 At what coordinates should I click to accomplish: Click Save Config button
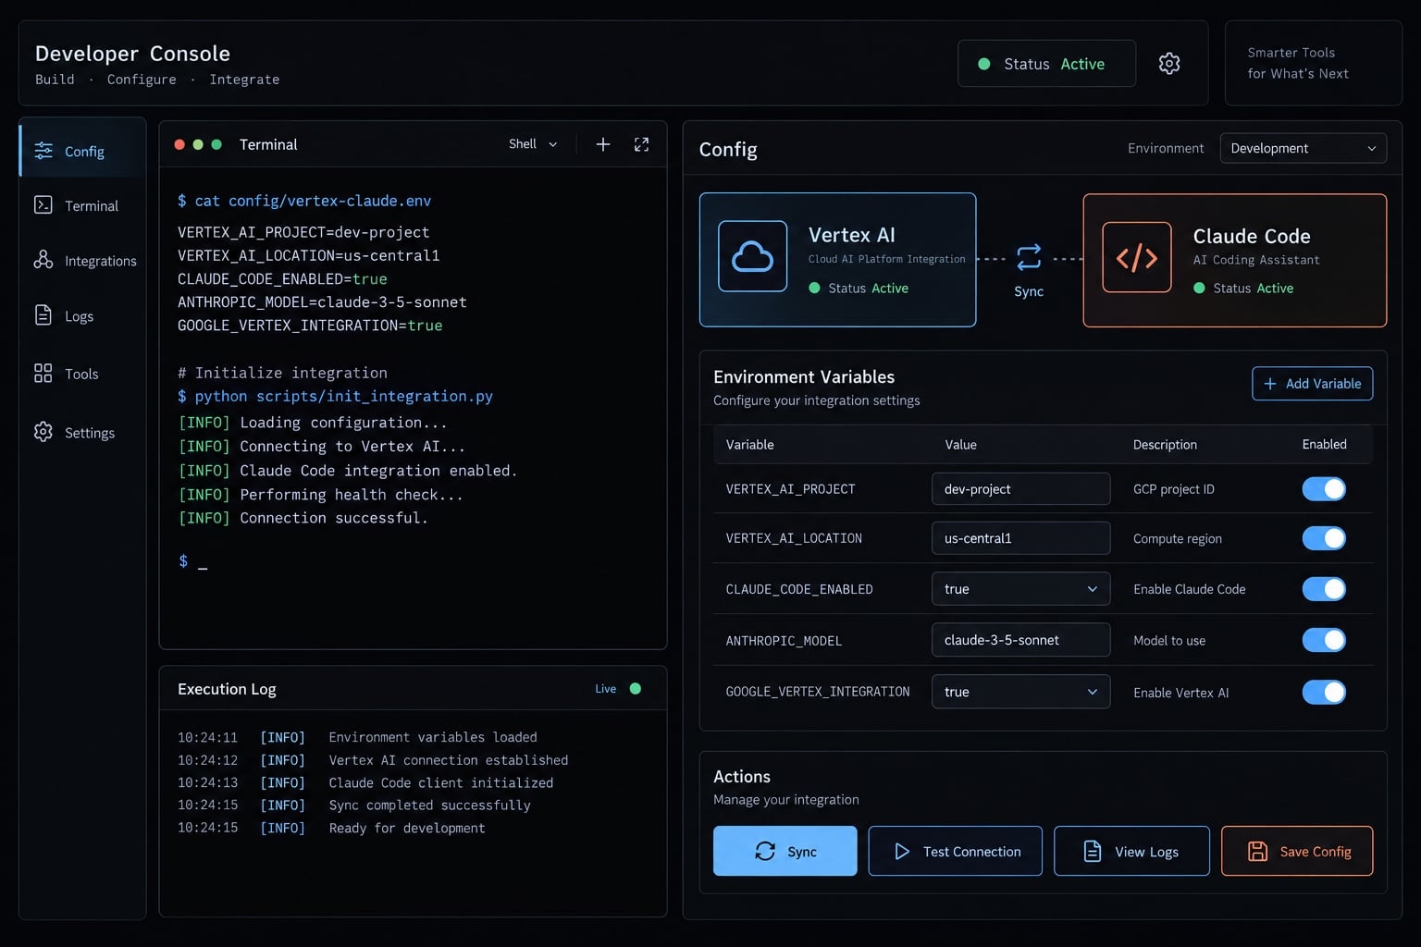(1297, 851)
